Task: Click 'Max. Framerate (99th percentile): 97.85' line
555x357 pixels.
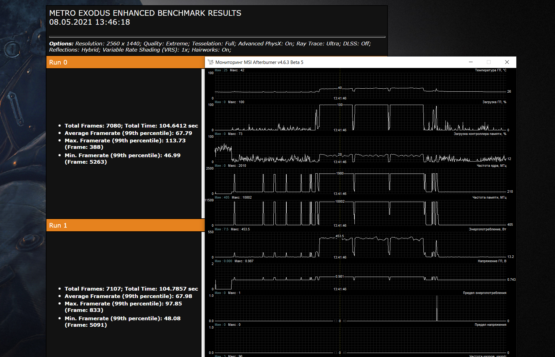Action: click(123, 307)
